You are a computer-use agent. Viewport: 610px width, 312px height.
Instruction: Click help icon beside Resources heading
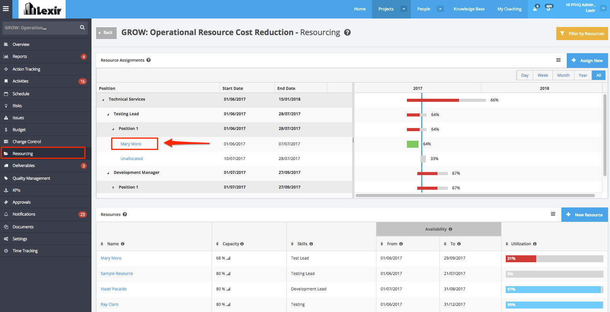point(125,214)
